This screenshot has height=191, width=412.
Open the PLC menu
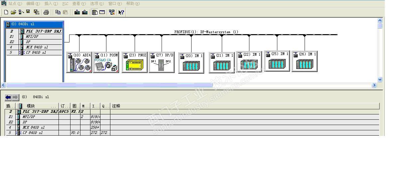point(65,3)
